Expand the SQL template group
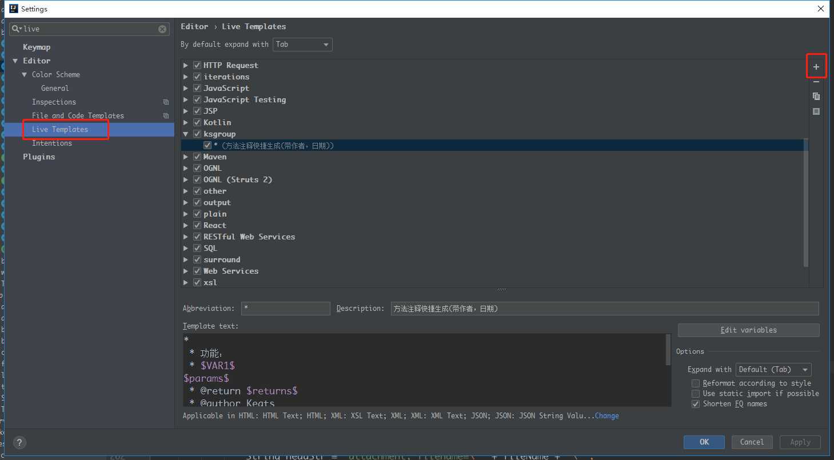Screen dimensions: 834x460 (x=186, y=249)
